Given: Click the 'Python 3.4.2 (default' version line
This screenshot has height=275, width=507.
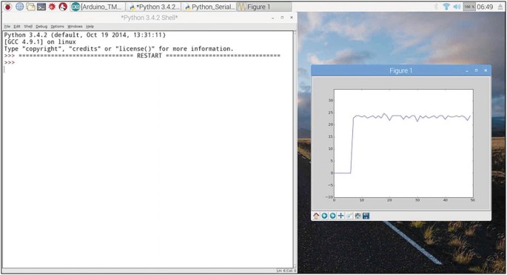Looking at the screenshot, I should click(84, 35).
